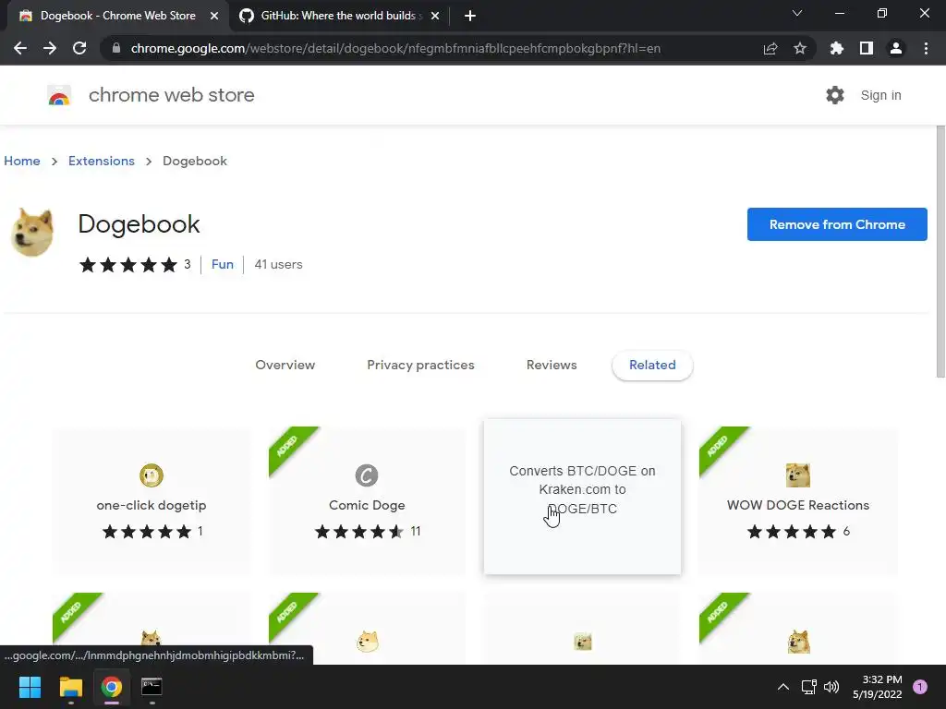Go to Home breadcrumb link
Image resolution: width=946 pixels, height=709 pixels.
[x=22, y=161]
